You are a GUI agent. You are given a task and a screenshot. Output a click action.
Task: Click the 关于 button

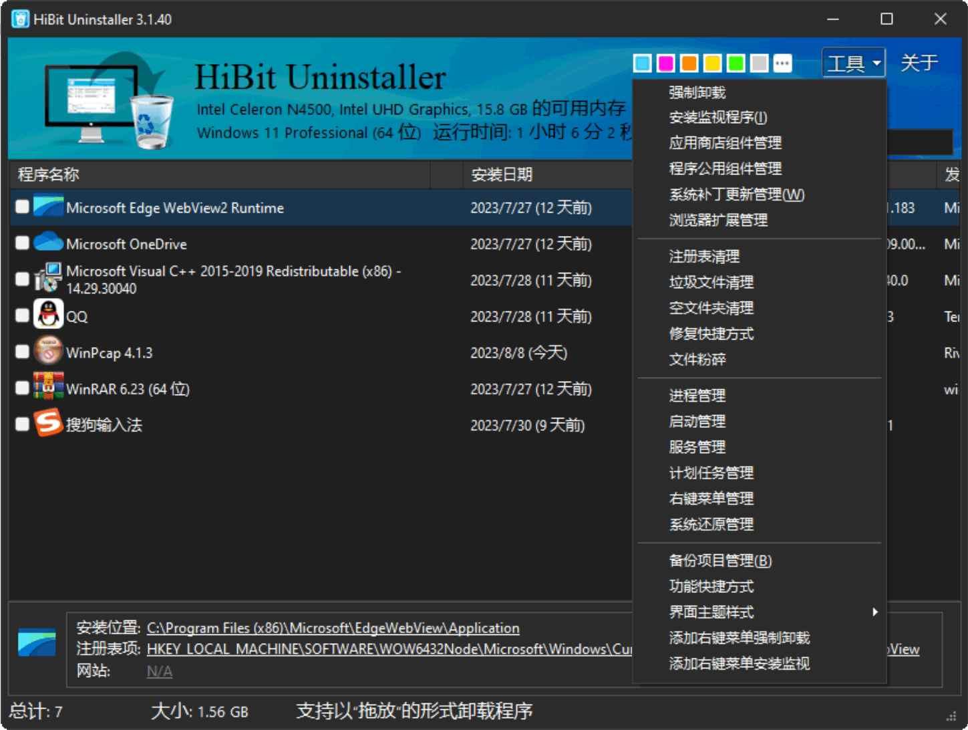coord(919,63)
